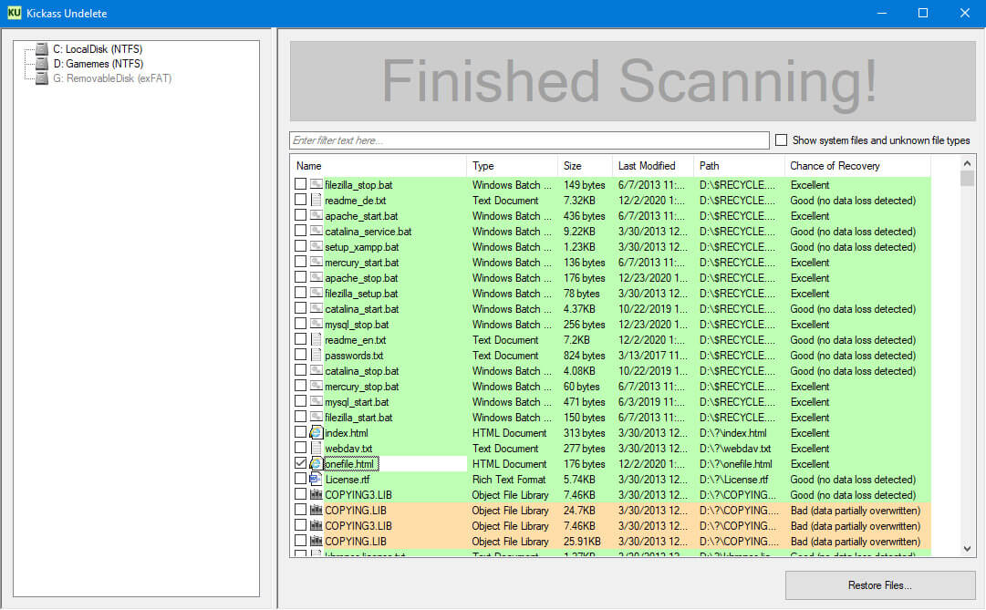Click the batch icon of catalina_service.bat
986x610 pixels.
click(x=317, y=231)
